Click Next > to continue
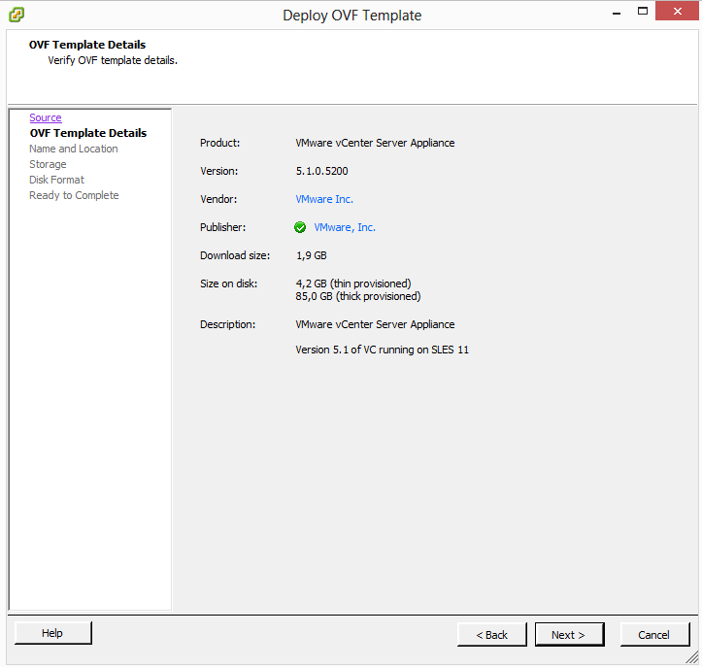Viewport: 702px width, 667px height. point(570,635)
